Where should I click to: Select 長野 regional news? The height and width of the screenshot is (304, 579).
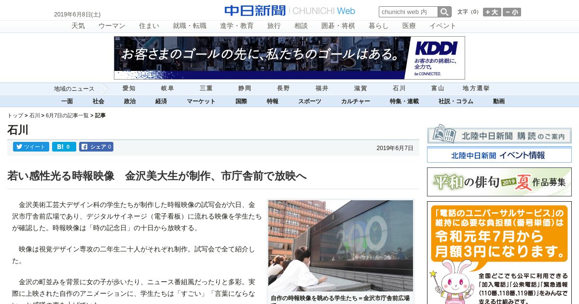(x=283, y=88)
